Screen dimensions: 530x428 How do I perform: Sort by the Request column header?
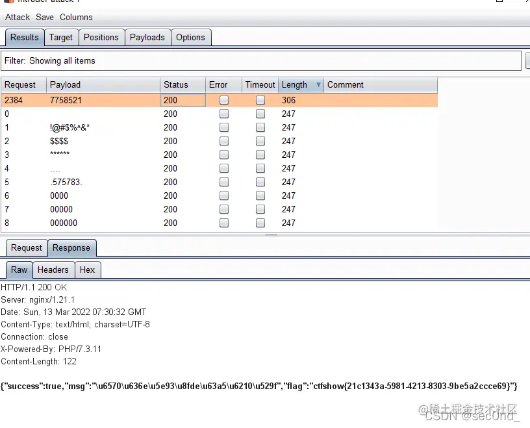[23, 85]
